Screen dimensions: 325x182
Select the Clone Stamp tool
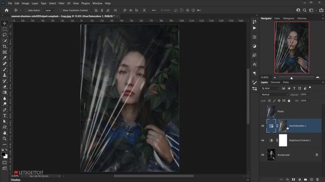5,75
